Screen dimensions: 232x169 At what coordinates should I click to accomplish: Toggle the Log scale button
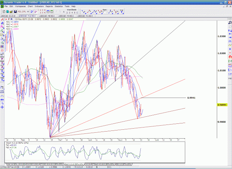coord(230,78)
